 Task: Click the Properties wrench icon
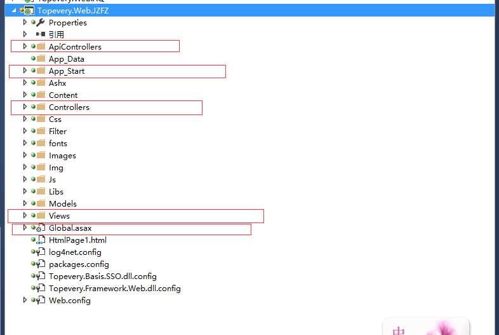[41, 22]
